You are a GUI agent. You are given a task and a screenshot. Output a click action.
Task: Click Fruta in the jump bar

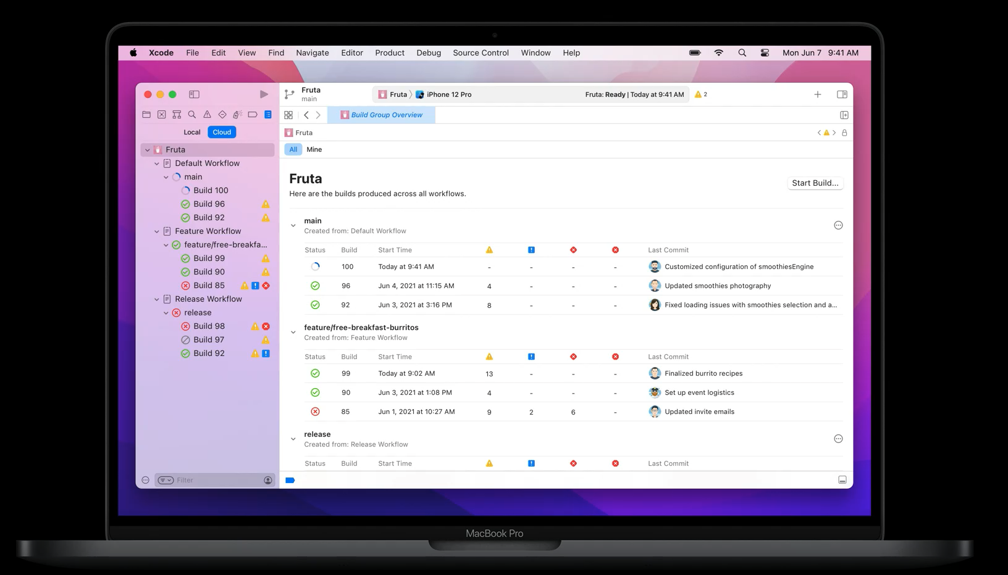coord(299,133)
